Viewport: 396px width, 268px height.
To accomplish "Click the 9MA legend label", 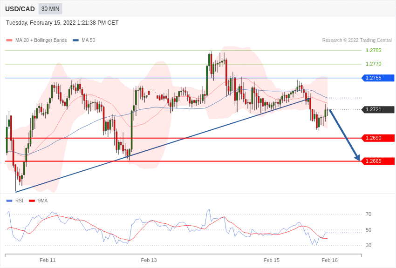I will (x=43, y=201).
